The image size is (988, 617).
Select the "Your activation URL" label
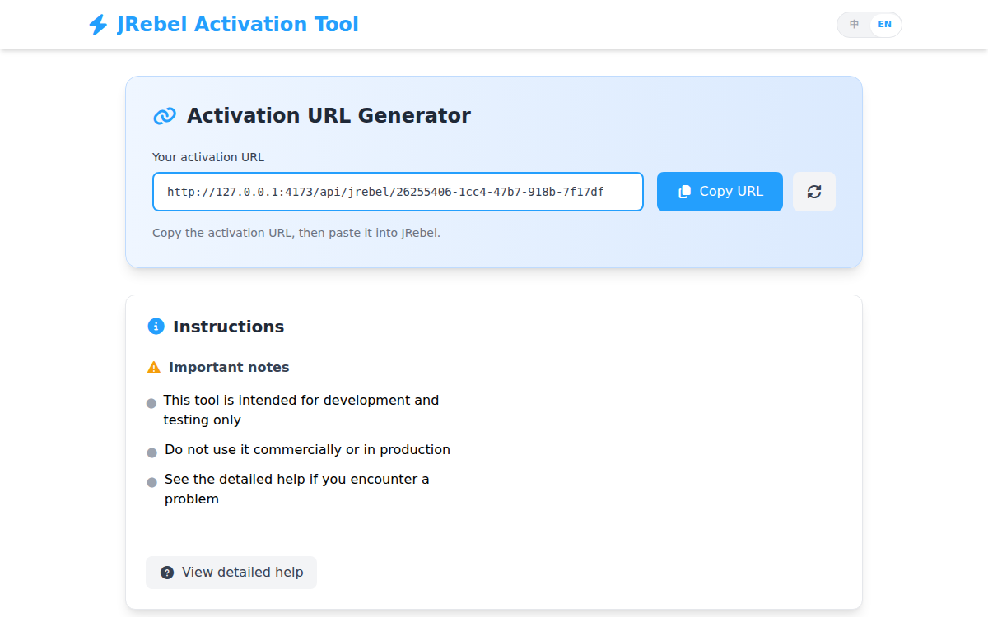208,157
